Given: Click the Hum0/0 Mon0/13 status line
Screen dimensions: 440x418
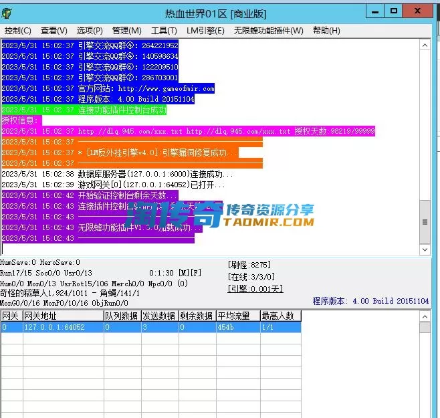Looking at the screenshot, I should pyautogui.click(x=94, y=284).
